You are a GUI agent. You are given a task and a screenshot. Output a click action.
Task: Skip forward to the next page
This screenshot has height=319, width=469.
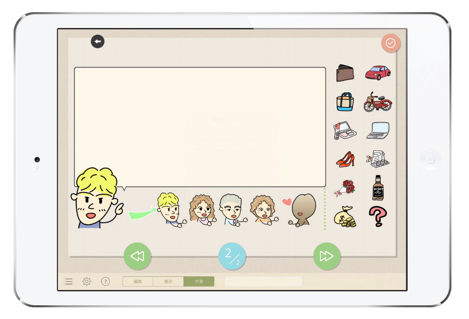point(326,256)
